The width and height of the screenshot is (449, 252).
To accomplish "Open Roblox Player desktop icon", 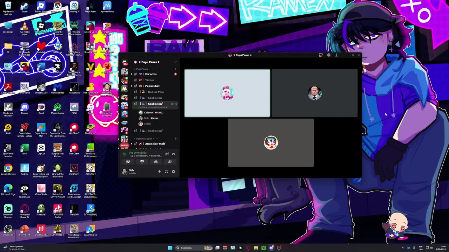I will [41, 7].
